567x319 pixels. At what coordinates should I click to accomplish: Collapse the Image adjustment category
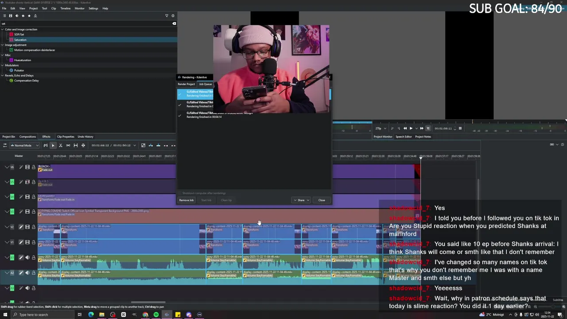coord(2,45)
